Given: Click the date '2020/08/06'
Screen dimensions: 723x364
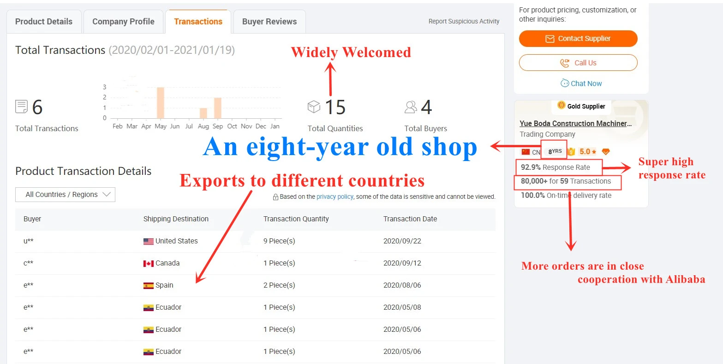Looking at the screenshot, I should (402, 285).
